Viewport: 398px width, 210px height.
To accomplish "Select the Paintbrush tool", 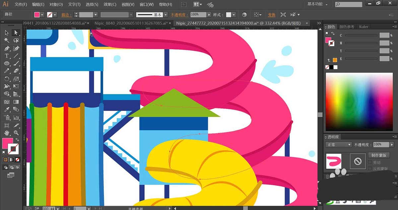I will click(16, 63).
